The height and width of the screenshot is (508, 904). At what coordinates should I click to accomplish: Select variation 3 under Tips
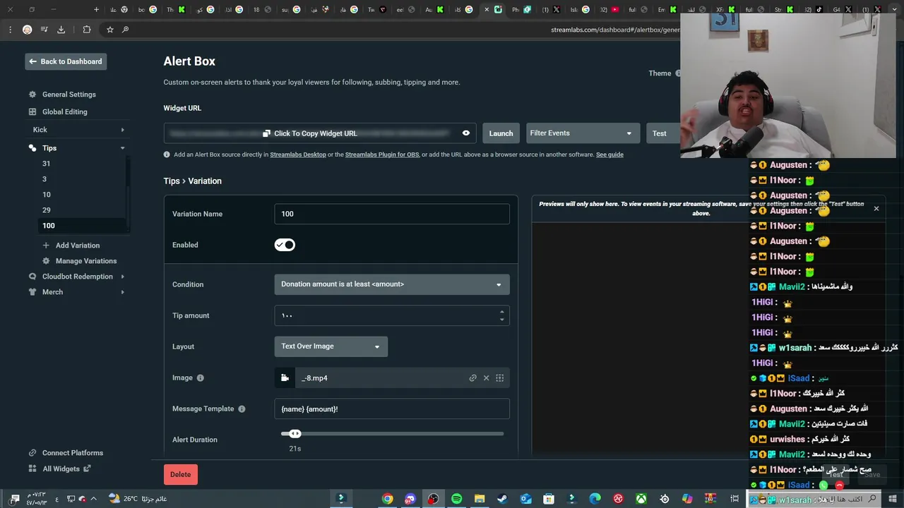(44, 179)
